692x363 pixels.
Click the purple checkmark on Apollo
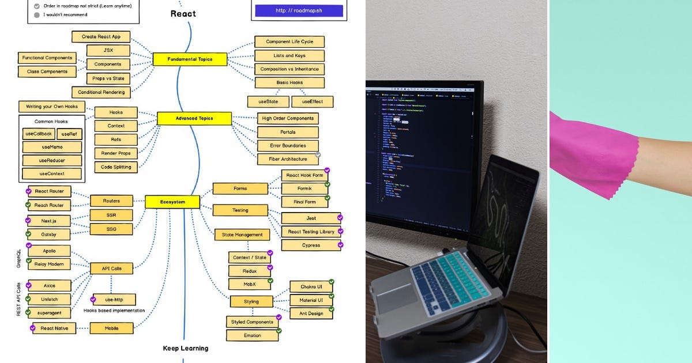coord(29,245)
